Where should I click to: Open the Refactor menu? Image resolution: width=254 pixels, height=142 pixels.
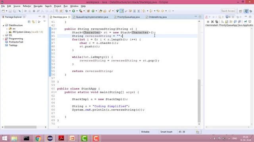coord(27,6)
